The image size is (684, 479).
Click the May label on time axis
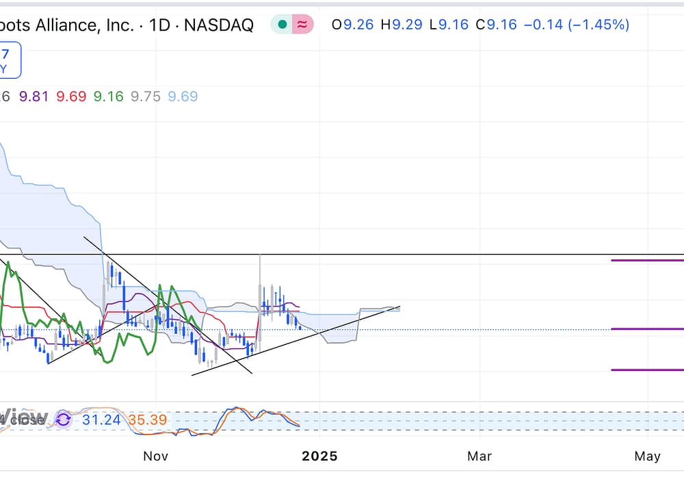pos(647,456)
